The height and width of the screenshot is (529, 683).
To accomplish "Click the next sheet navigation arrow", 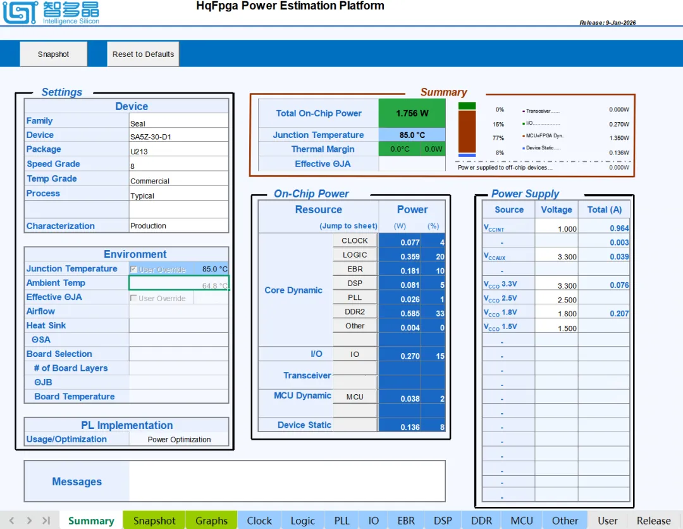I will 28,521.
